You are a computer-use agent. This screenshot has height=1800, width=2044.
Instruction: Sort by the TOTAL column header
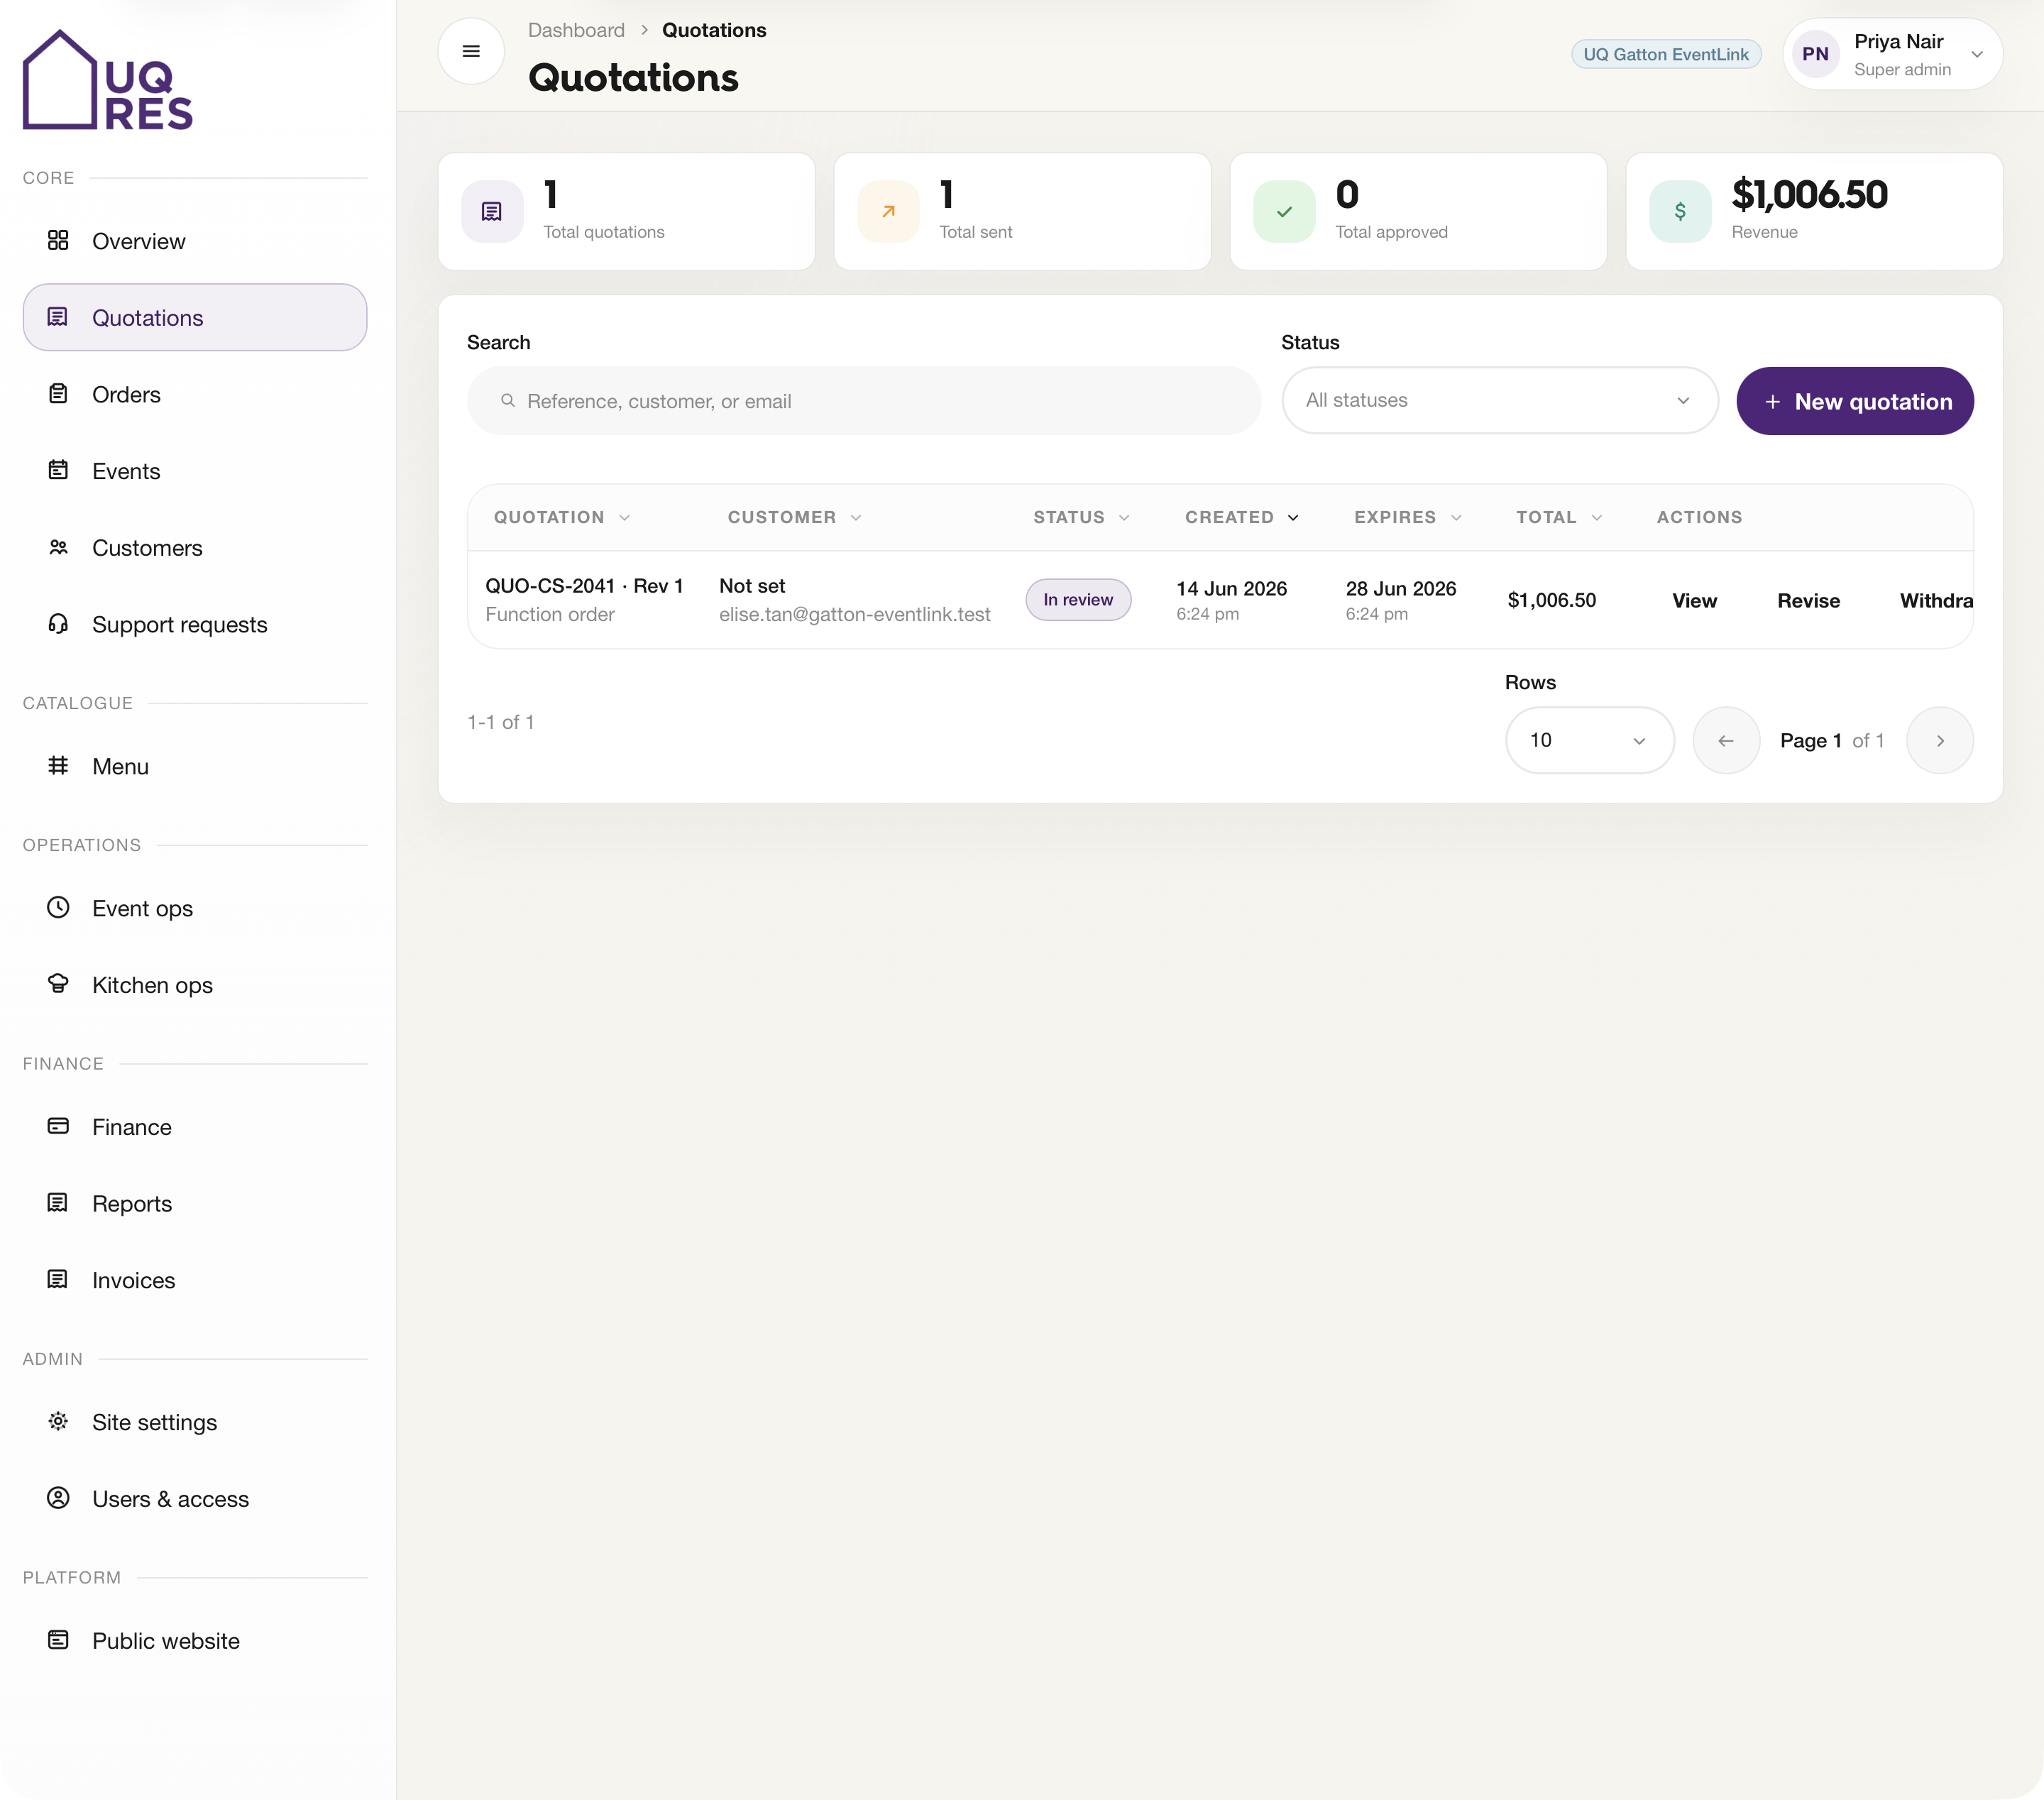[1559, 517]
